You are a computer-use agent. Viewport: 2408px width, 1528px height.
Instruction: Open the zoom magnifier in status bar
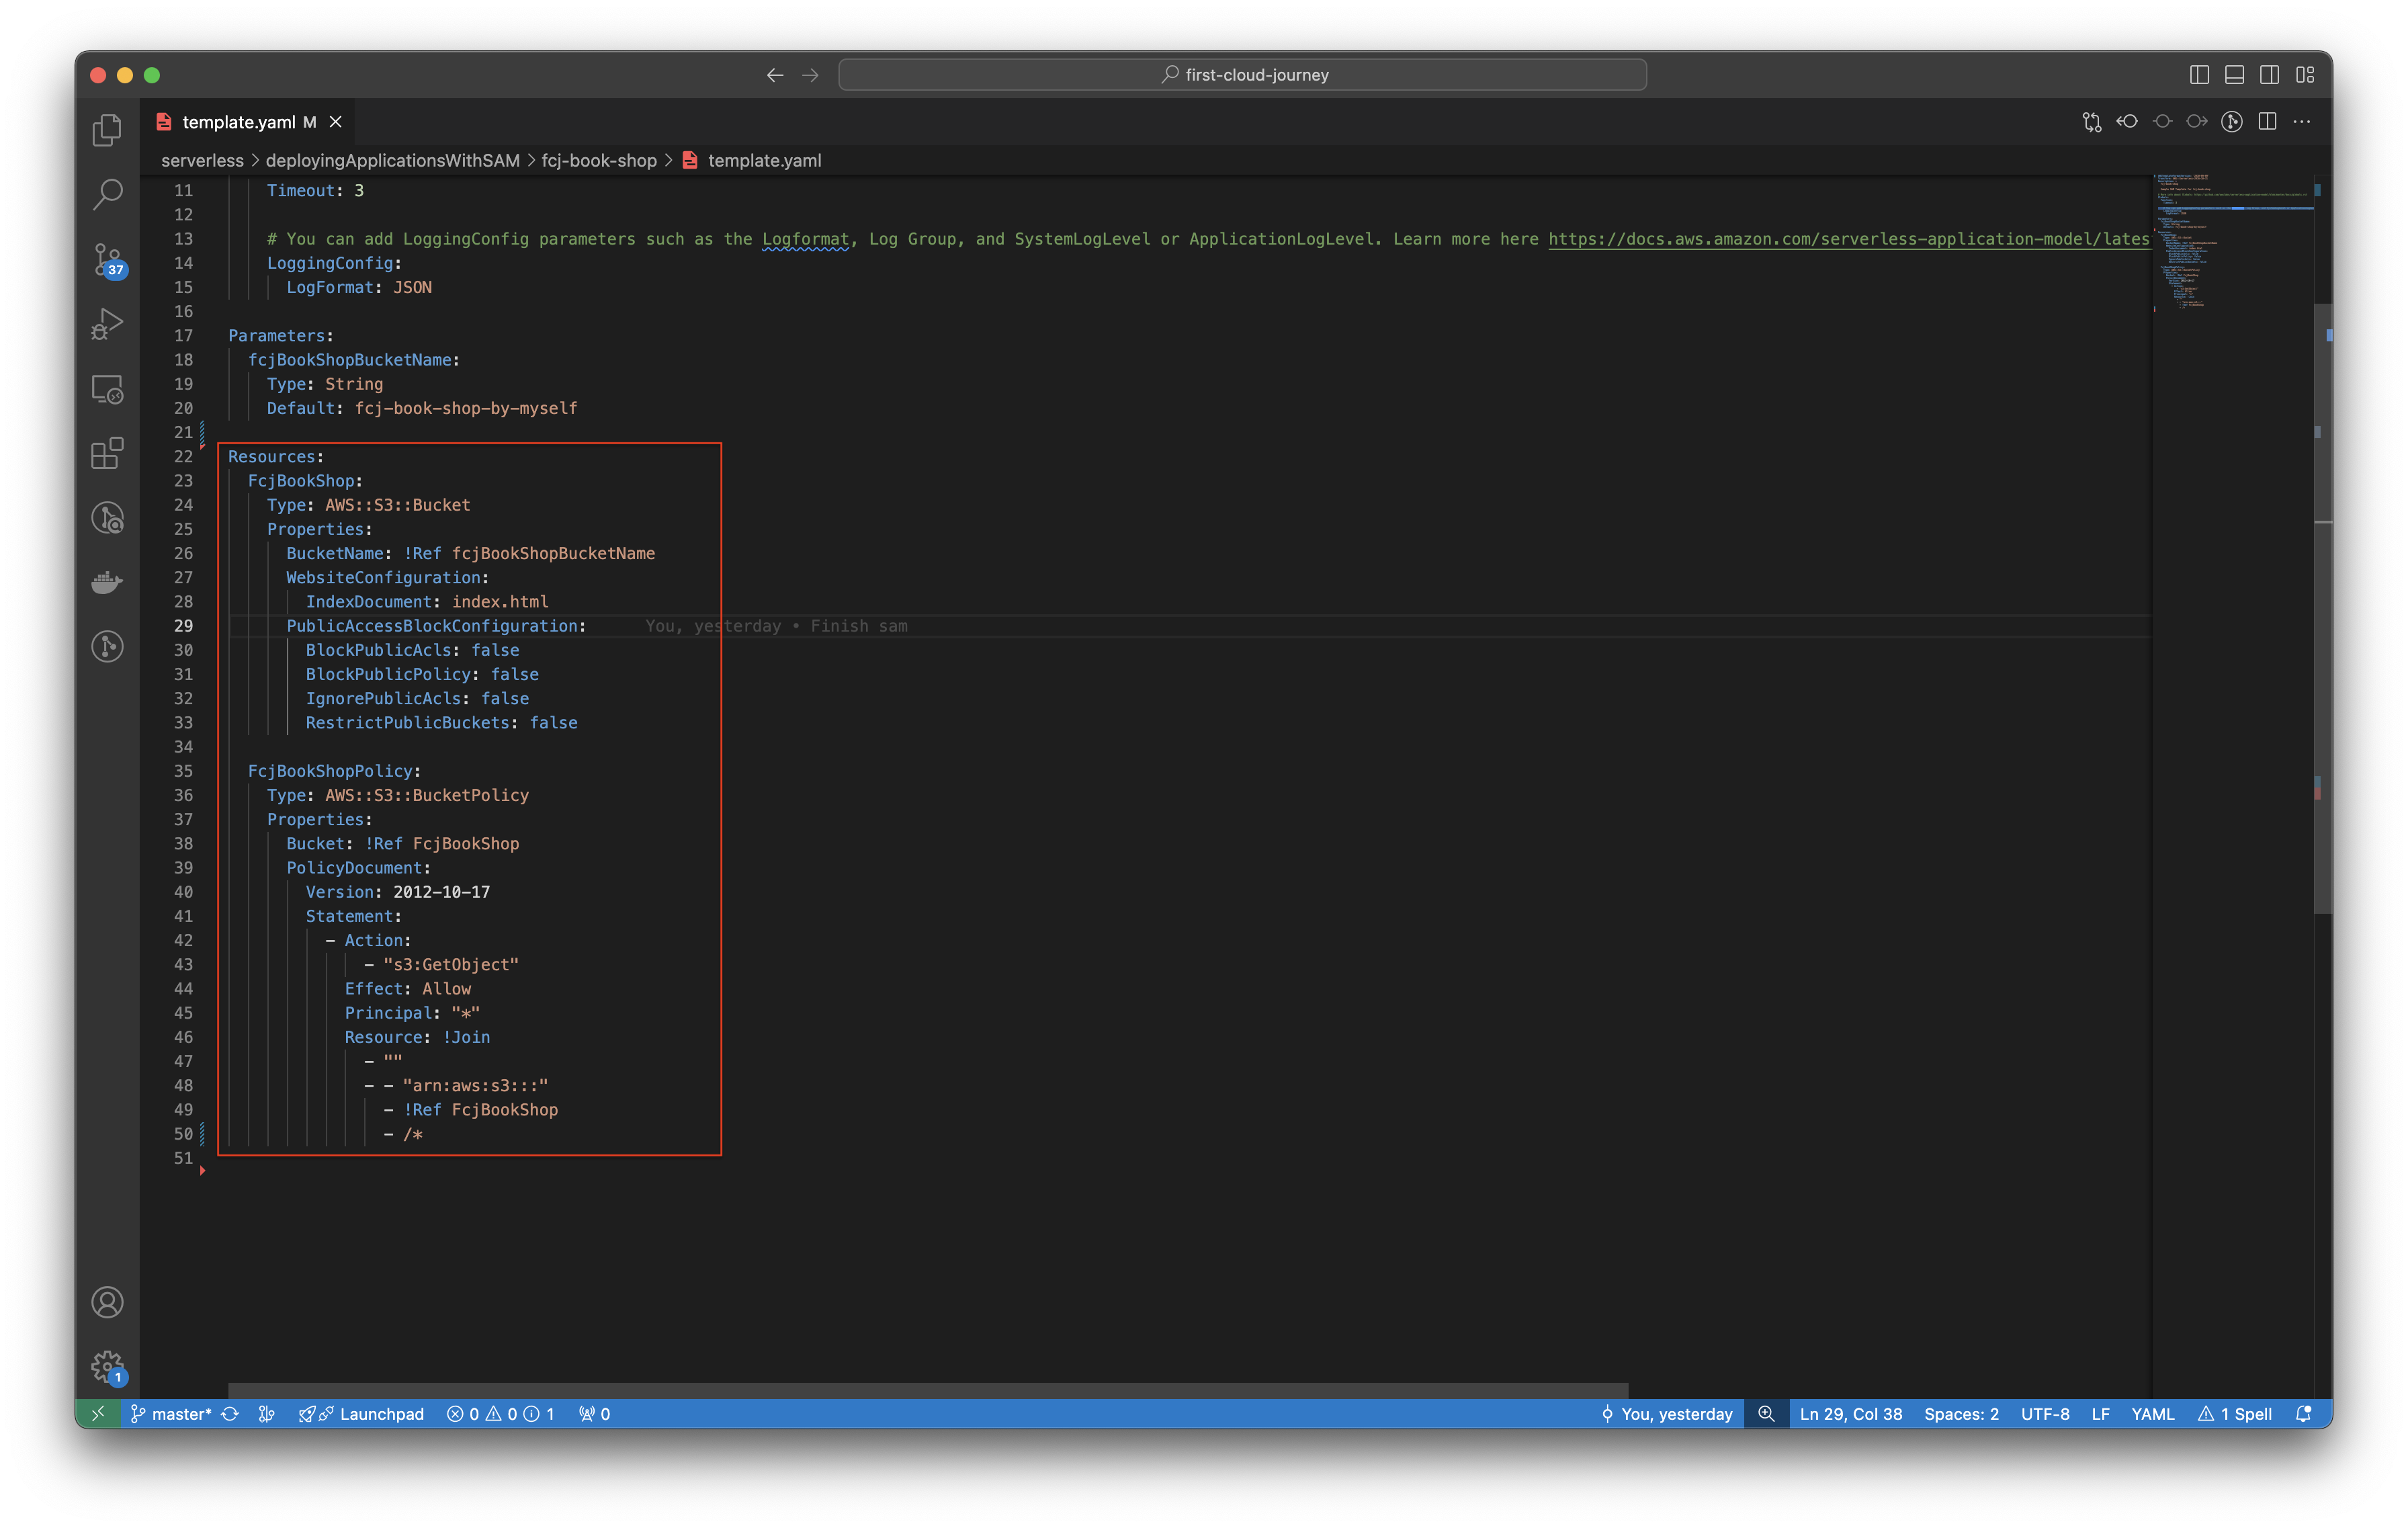(x=1766, y=1414)
